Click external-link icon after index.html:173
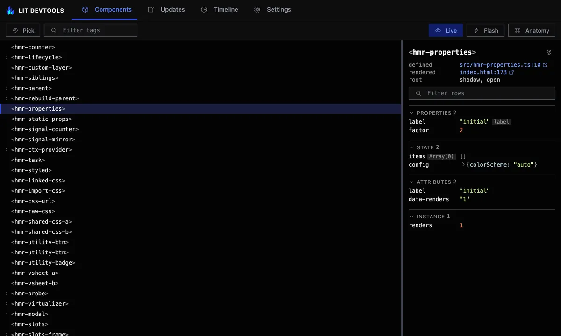 point(511,72)
